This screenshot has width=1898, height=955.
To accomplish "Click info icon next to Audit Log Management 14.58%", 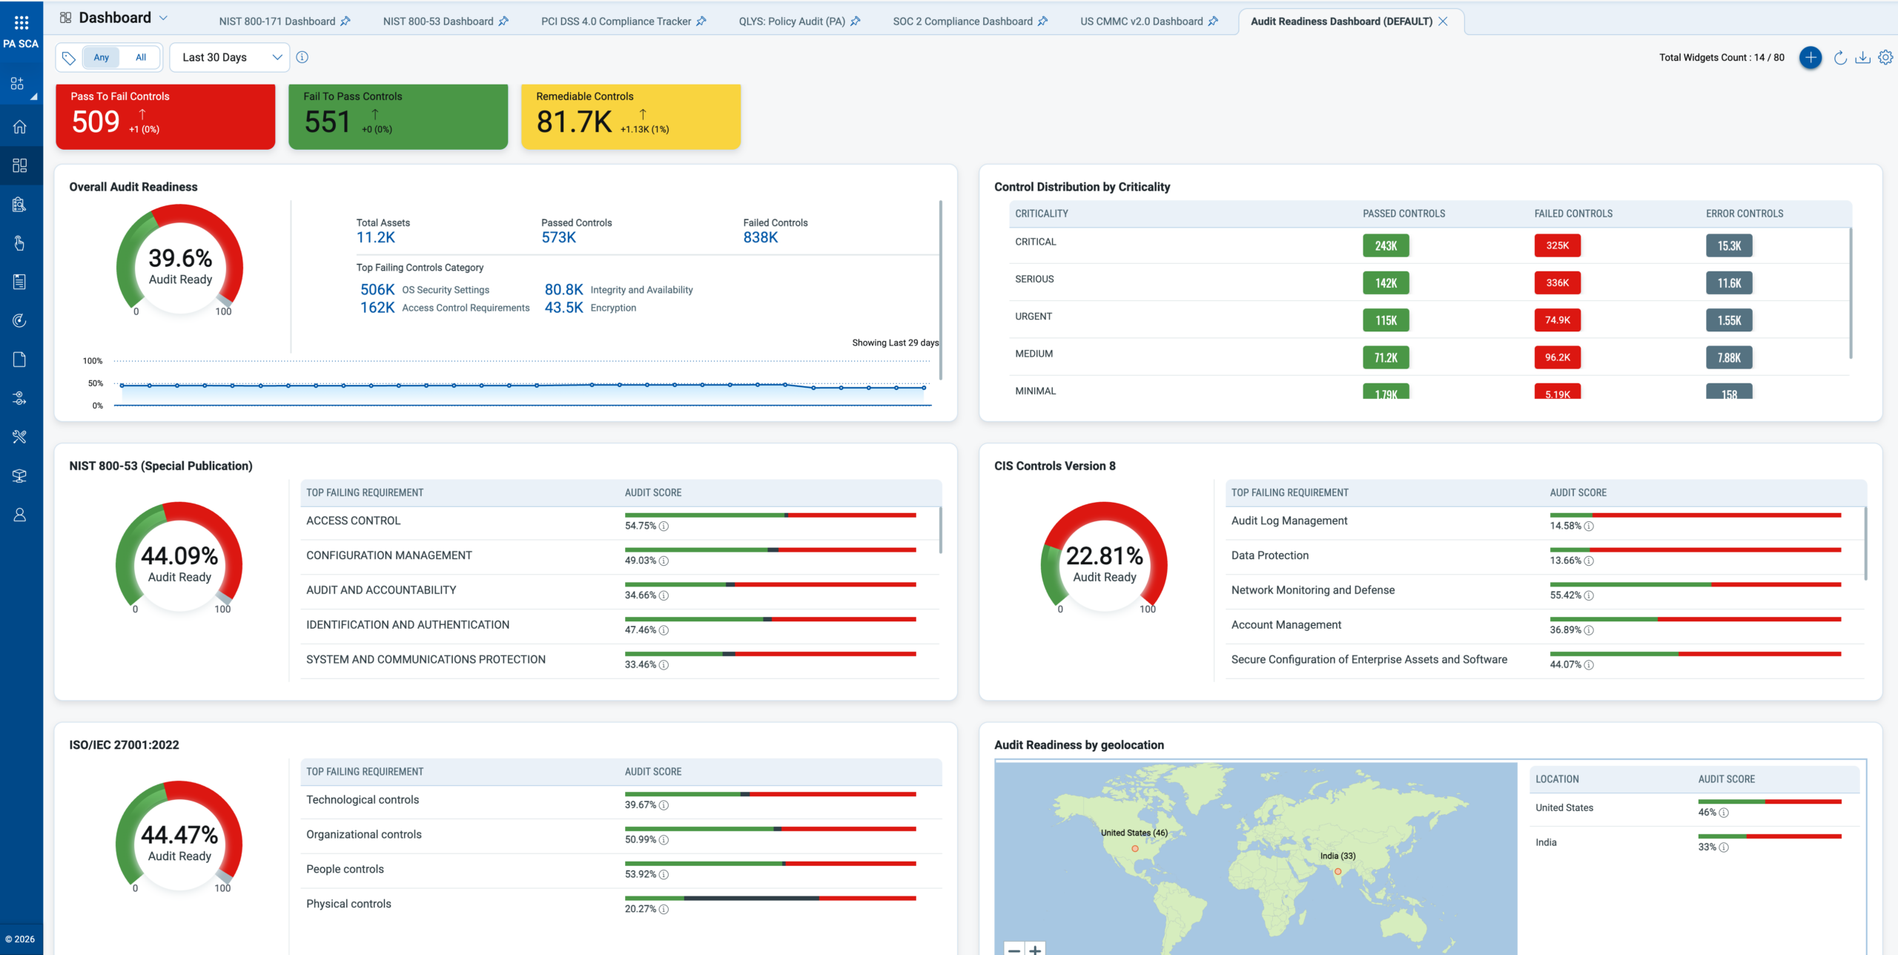I will click(1589, 526).
